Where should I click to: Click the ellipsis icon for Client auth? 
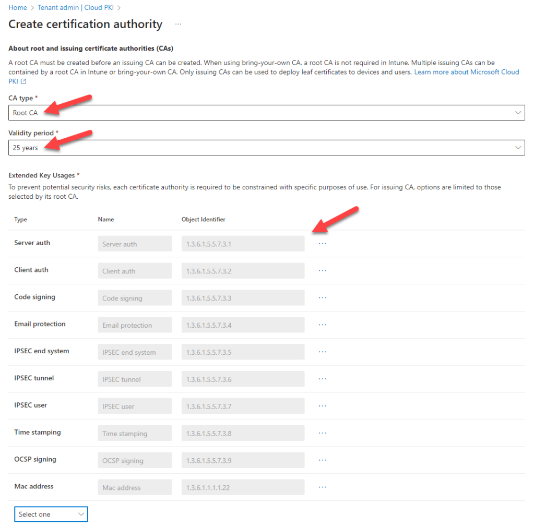click(322, 270)
